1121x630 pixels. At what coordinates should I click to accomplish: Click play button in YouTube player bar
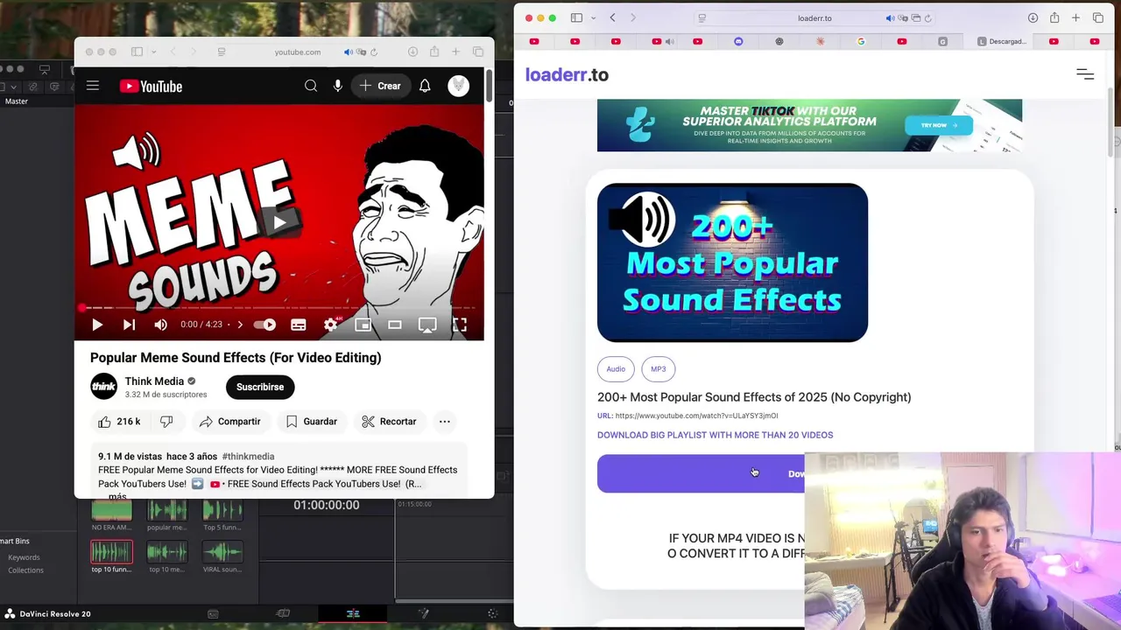tap(97, 325)
